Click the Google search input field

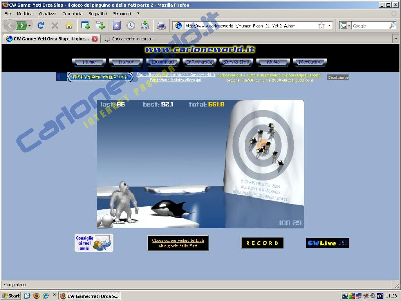(x=370, y=25)
